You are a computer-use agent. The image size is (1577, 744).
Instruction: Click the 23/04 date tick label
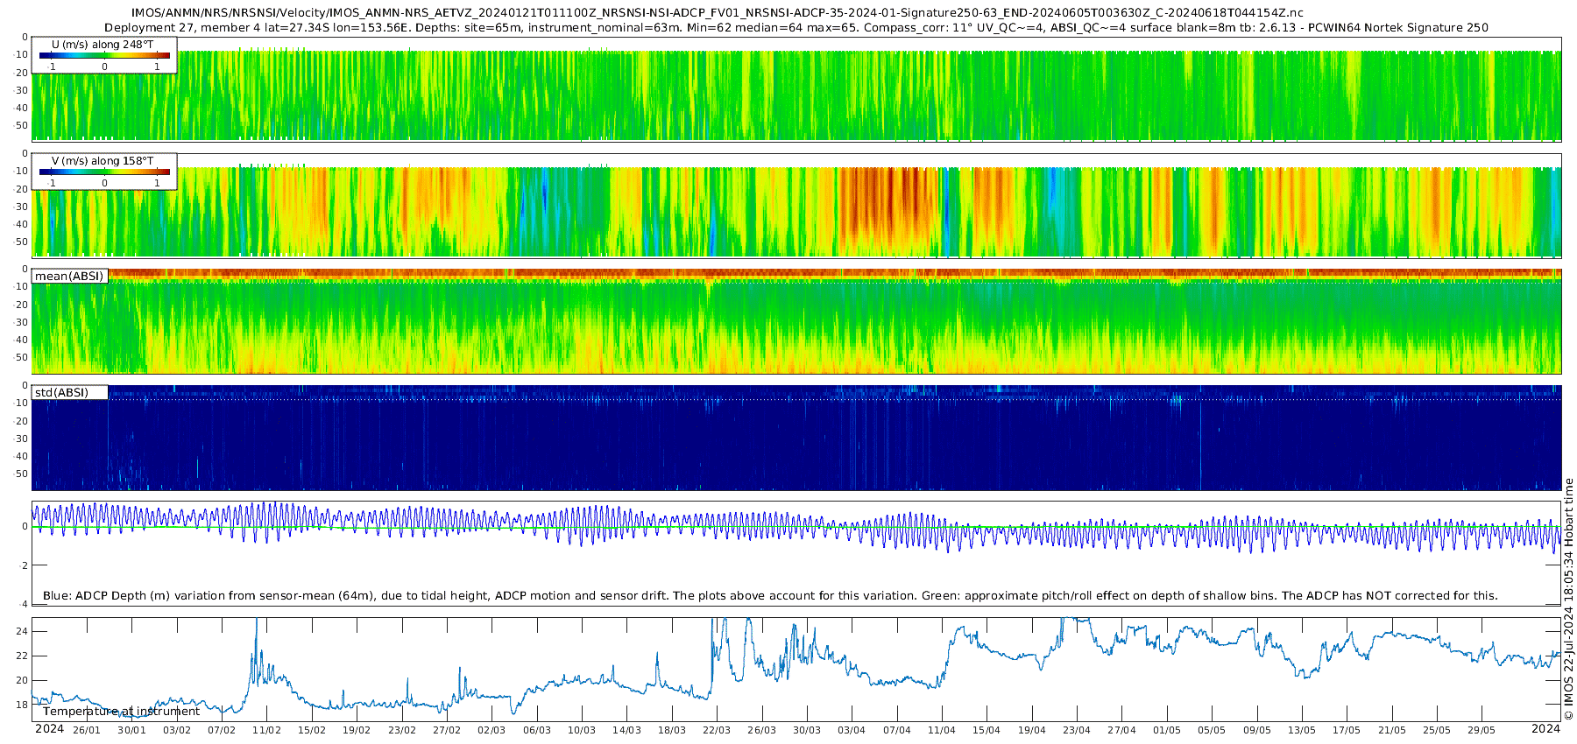(1077, 730)
